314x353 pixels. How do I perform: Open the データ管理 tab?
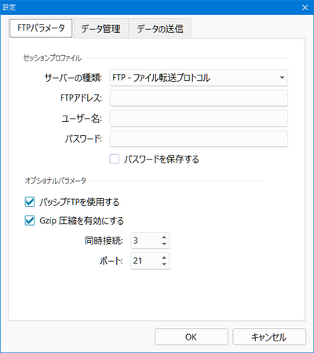(x=100, y=28)
